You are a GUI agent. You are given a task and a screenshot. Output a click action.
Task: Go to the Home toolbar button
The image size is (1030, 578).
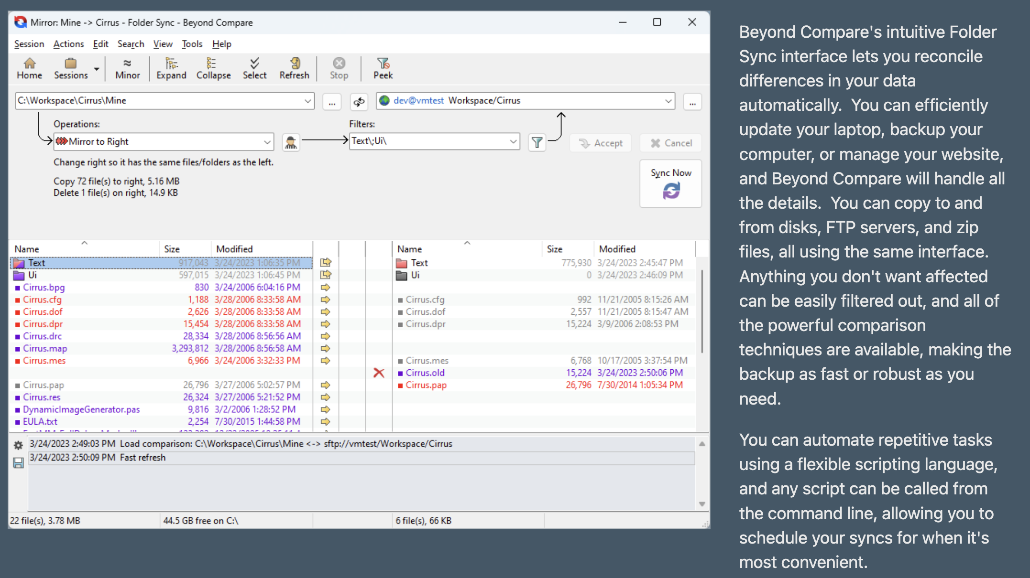coord(30,69)
